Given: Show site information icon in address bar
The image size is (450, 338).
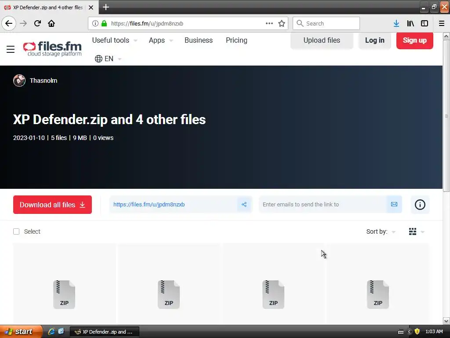Looking at the screenshot, I should 95,23.
